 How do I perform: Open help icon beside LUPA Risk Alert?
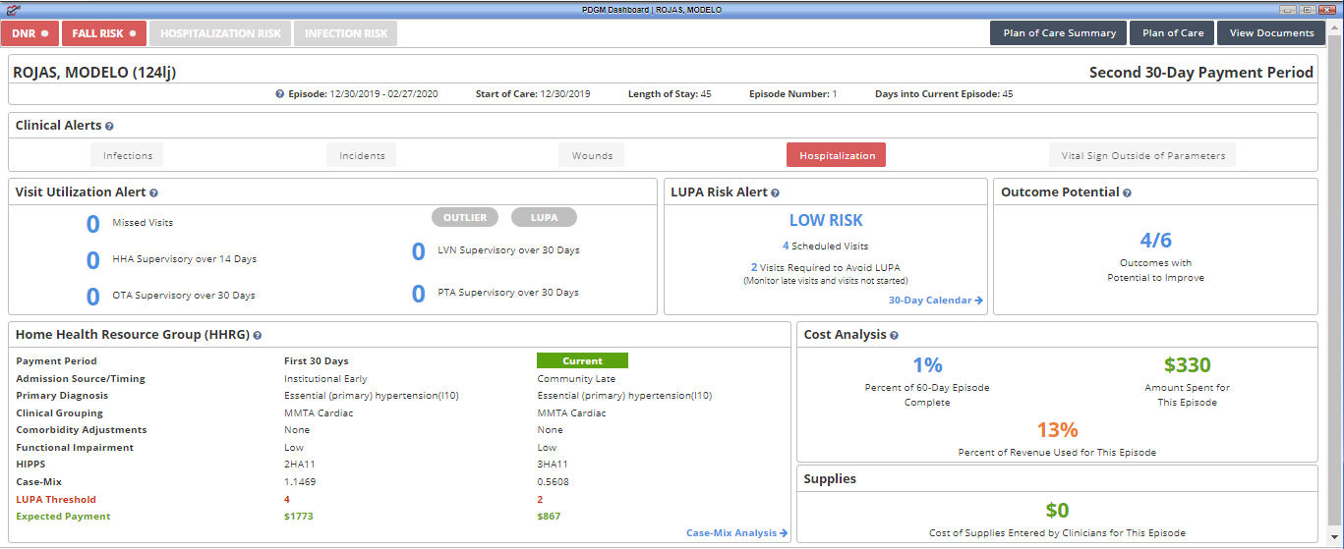click(775, 193)
